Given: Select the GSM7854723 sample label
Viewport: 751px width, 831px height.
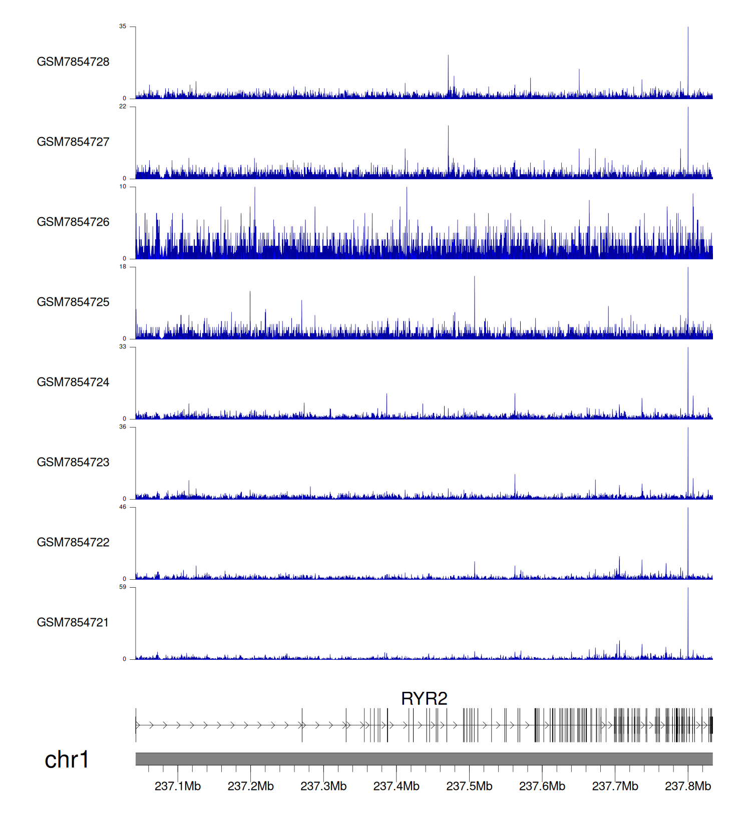Looking at the screenshot, I should pyautogui.click(x=73, y=462).
